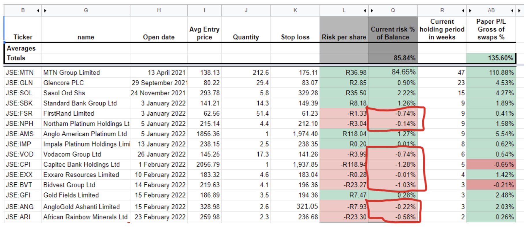526x230 pixels.
Task: Expand hidden columns left of column Q
Action: 372,11
